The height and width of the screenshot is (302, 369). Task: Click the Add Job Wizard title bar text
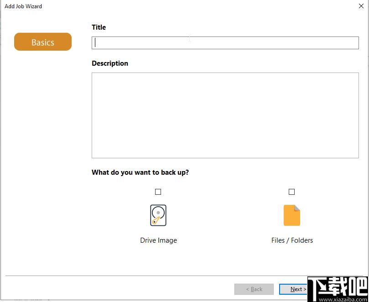[x=23, y=6]
